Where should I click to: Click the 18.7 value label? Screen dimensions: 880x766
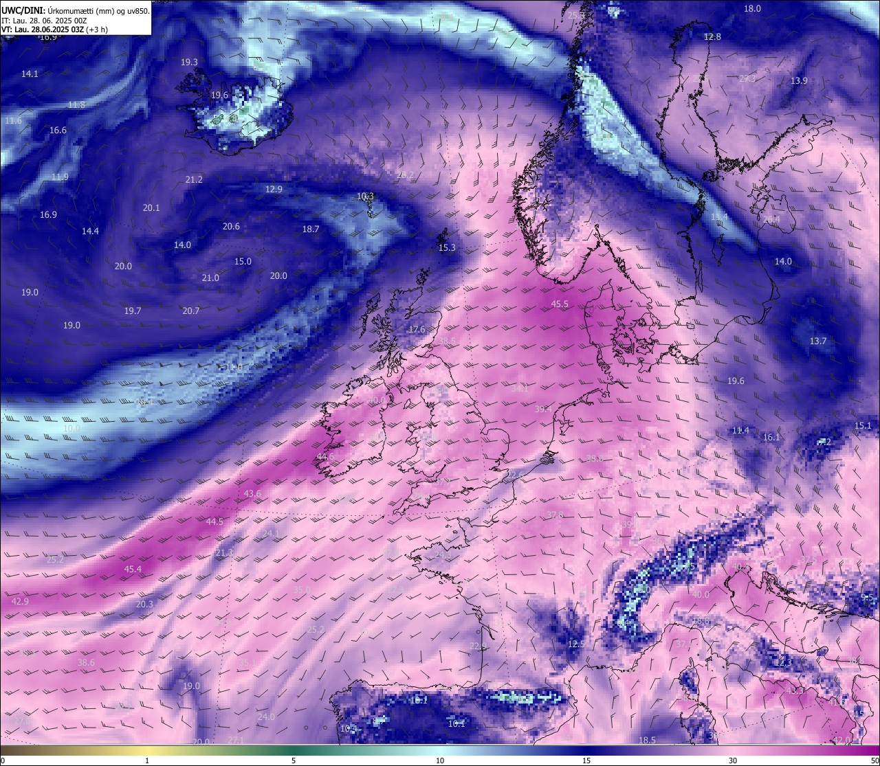[311, 229]
